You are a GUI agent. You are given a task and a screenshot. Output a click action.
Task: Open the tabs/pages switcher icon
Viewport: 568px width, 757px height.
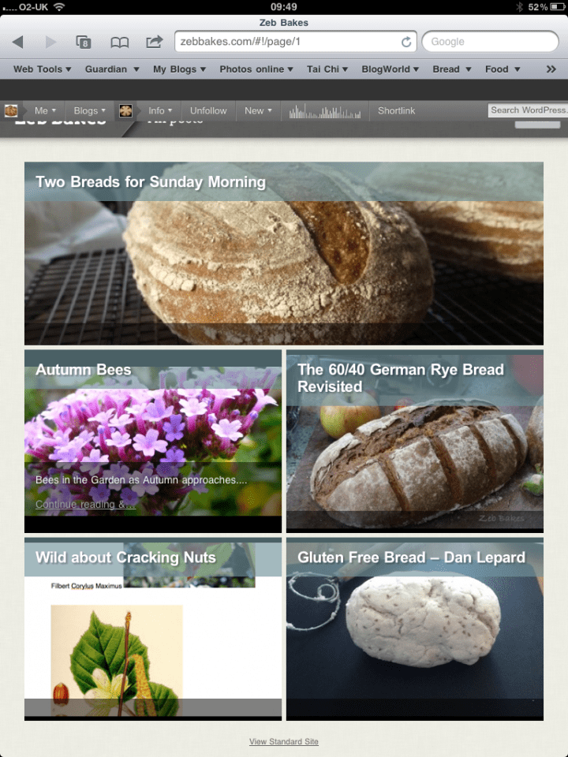83,42
